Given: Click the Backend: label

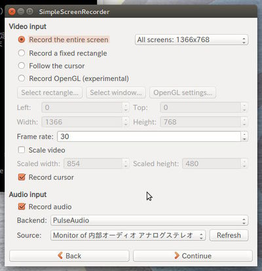Looking at the screenshot, I should 32,221.
